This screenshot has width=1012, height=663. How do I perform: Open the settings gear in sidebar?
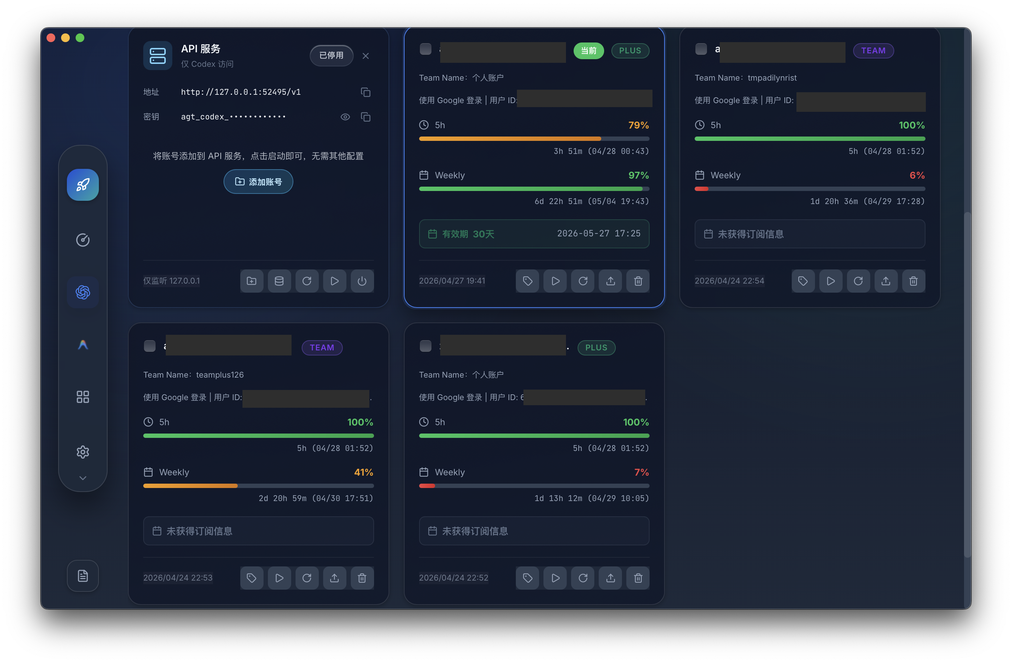[x=83, y=452]
